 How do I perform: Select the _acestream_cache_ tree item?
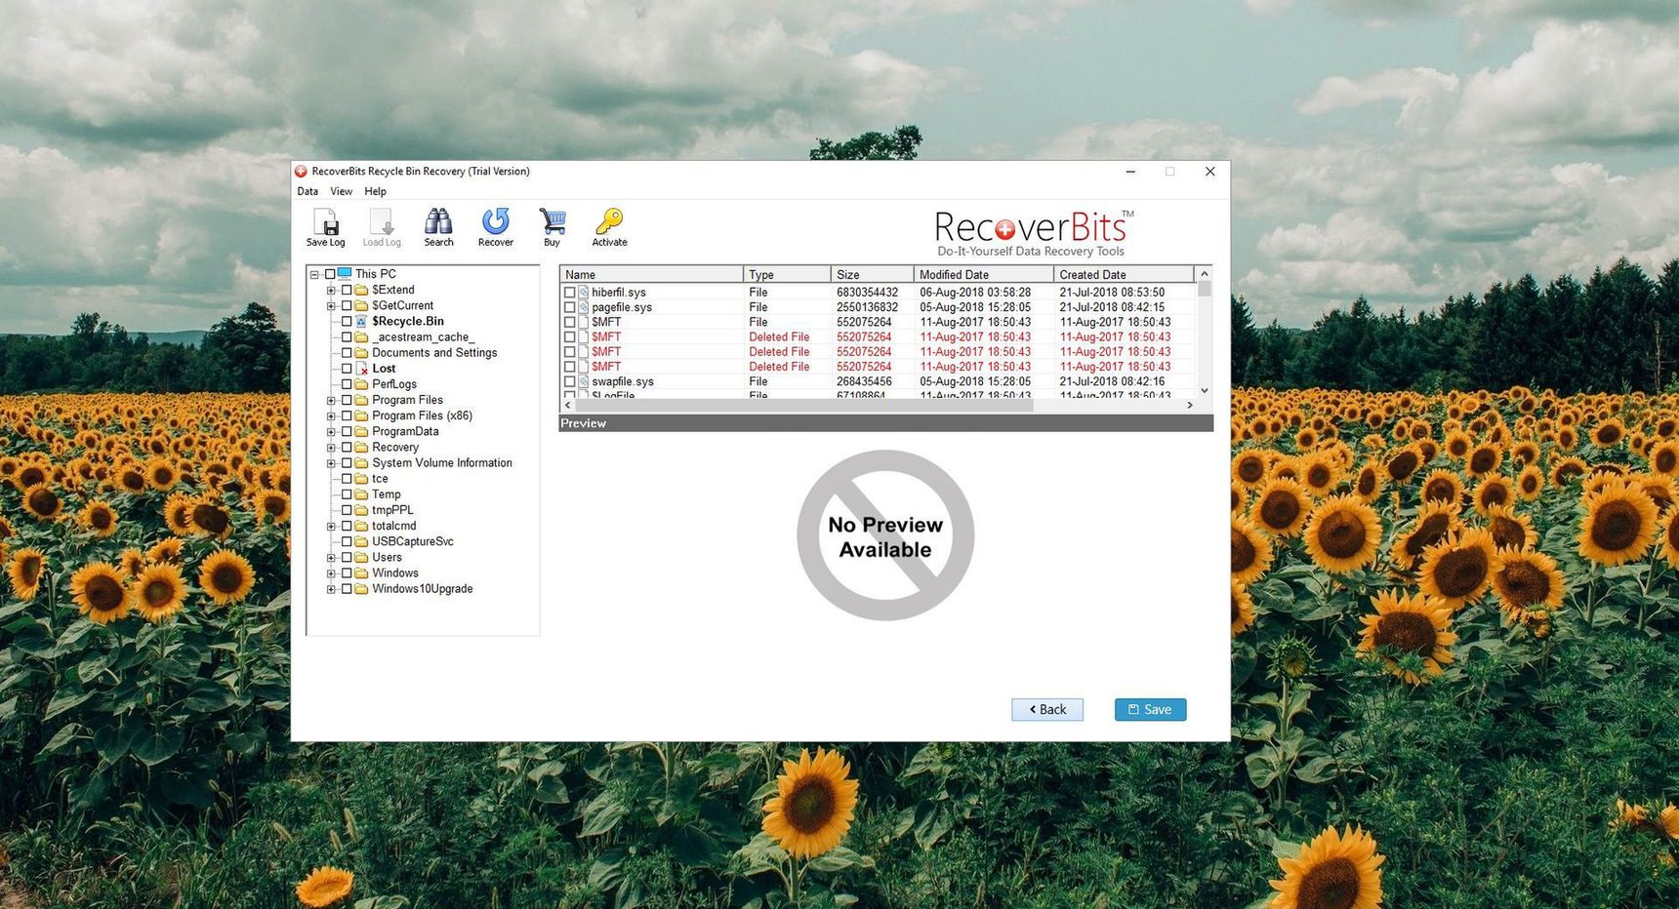pos(423,337)
